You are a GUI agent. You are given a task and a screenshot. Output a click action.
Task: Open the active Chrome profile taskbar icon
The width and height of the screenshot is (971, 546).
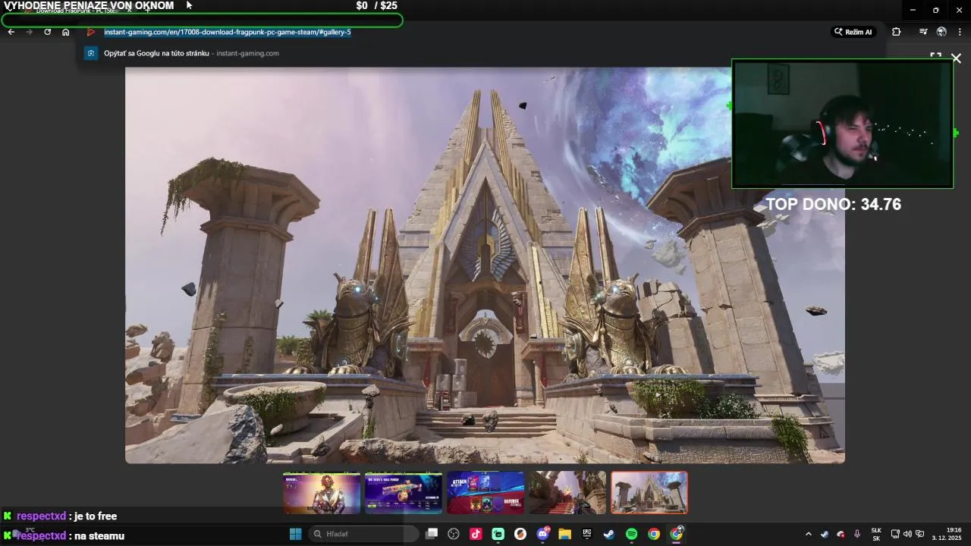676,534
